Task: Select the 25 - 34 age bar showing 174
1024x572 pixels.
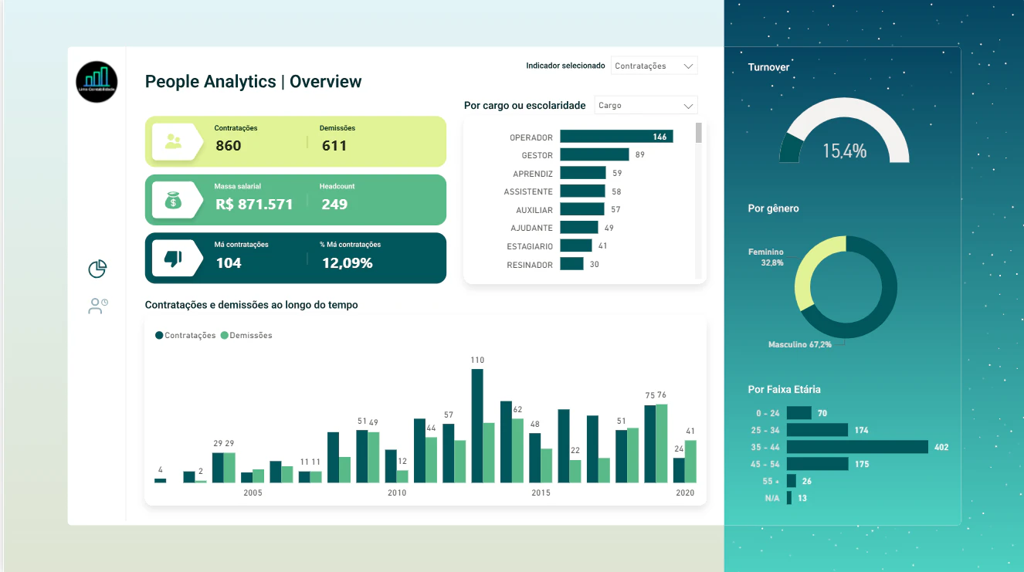Action: click(817, 430)
